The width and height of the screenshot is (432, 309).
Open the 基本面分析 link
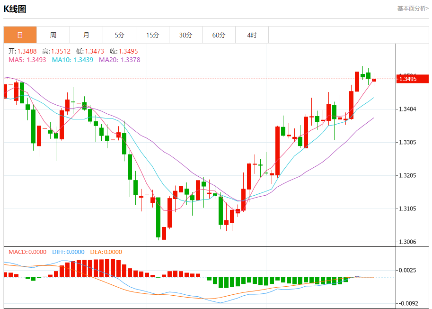413,8
